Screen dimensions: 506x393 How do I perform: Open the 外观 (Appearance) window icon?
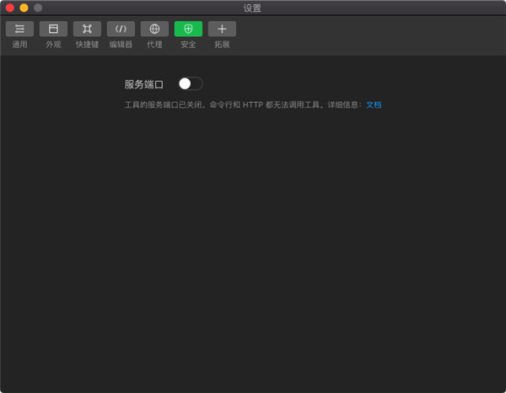[53, 29]
